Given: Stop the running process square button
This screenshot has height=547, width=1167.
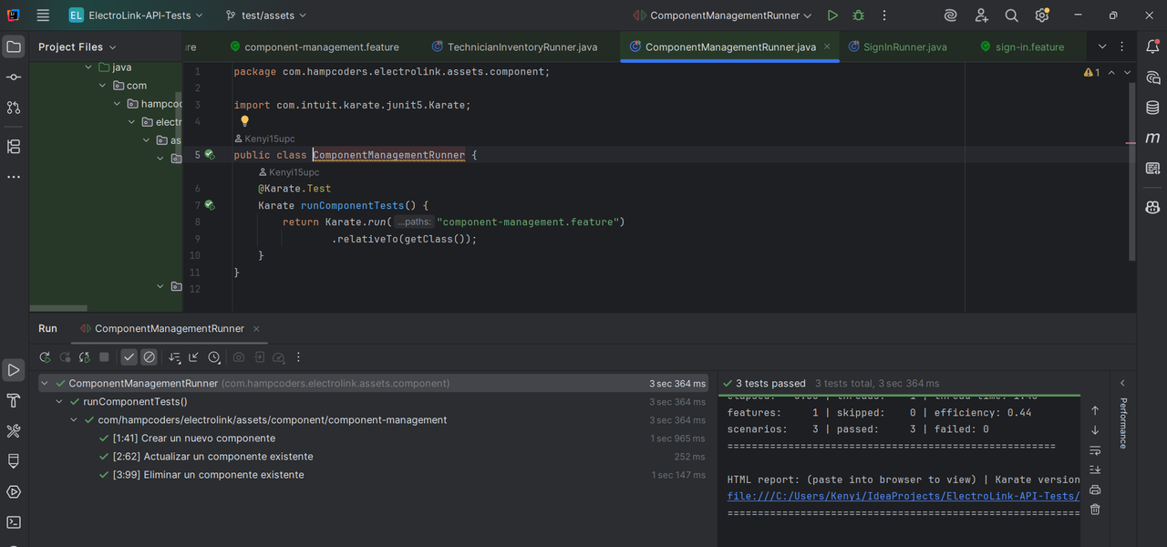Looking at the screenshot, I should [104, 357].
